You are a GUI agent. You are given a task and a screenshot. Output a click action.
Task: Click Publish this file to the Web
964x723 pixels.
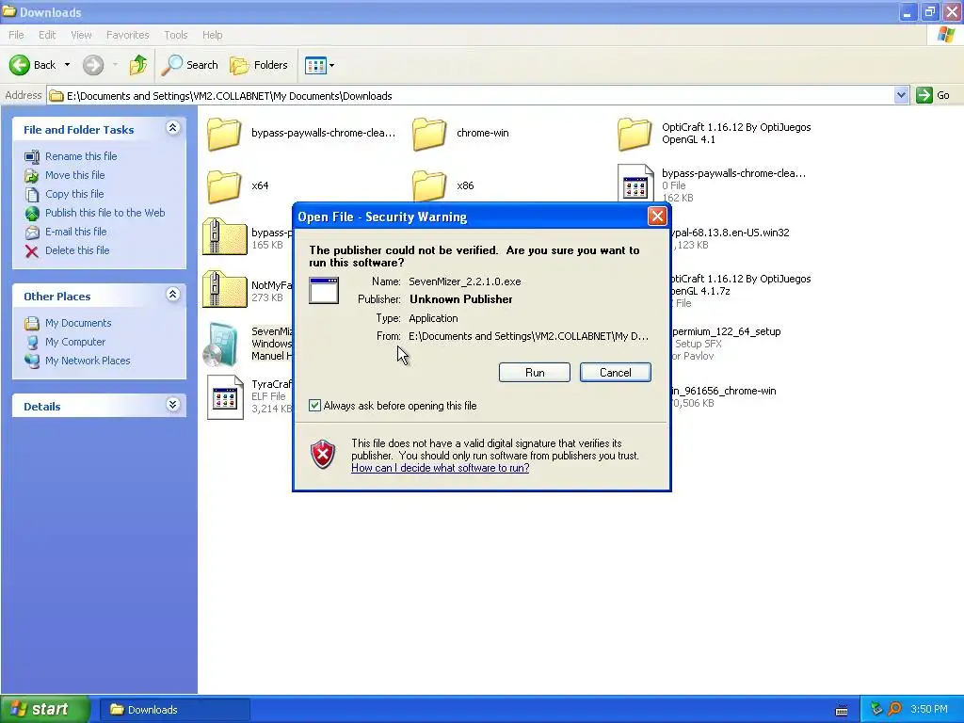click(104, 213)
